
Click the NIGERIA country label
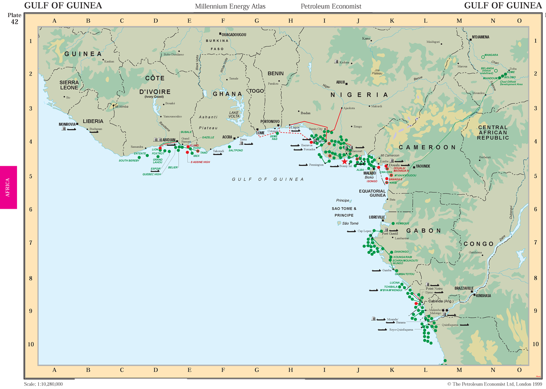pyautogui.click(x=360, y=95)
